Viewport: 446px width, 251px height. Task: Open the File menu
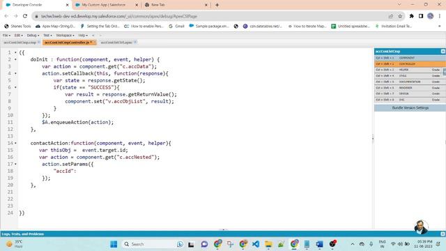pos(6,36)
